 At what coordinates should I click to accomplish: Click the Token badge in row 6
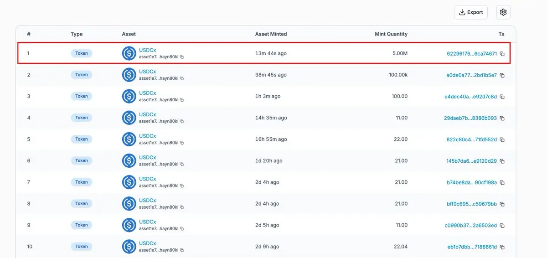tap(82, 160)
